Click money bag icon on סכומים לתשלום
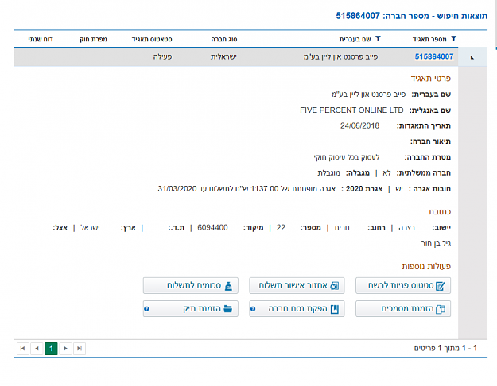 pos(228,286)
